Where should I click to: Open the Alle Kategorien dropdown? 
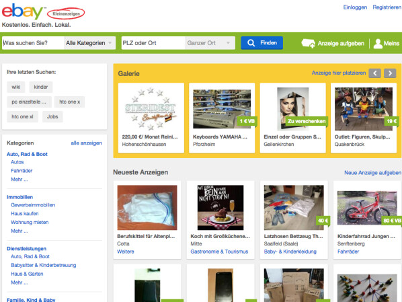click(89, 43)
